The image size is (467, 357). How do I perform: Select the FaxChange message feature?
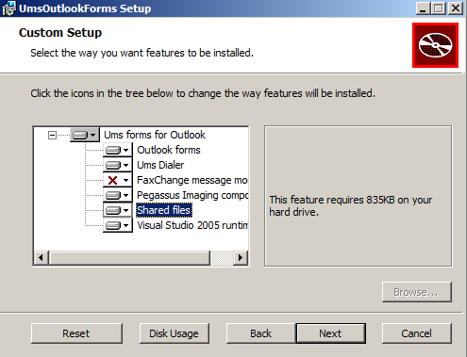[192, 180]
